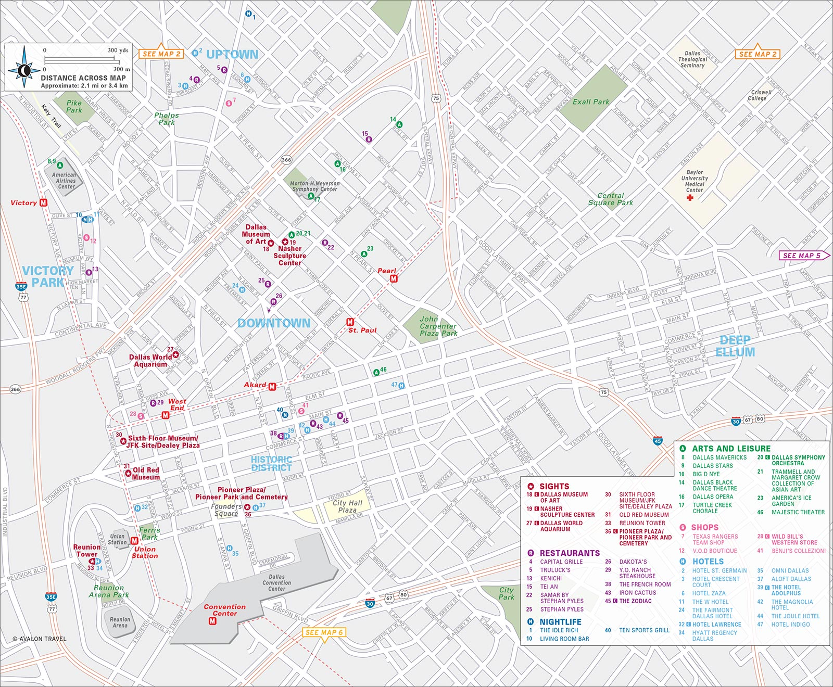Click the SIGHTS legend heading

(554, 486)
